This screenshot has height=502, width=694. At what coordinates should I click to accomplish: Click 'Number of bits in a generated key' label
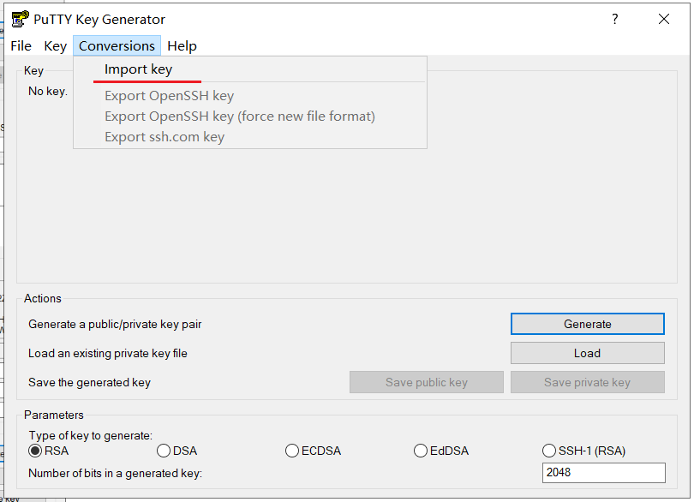pyautogui.click(x=115, y=473)
